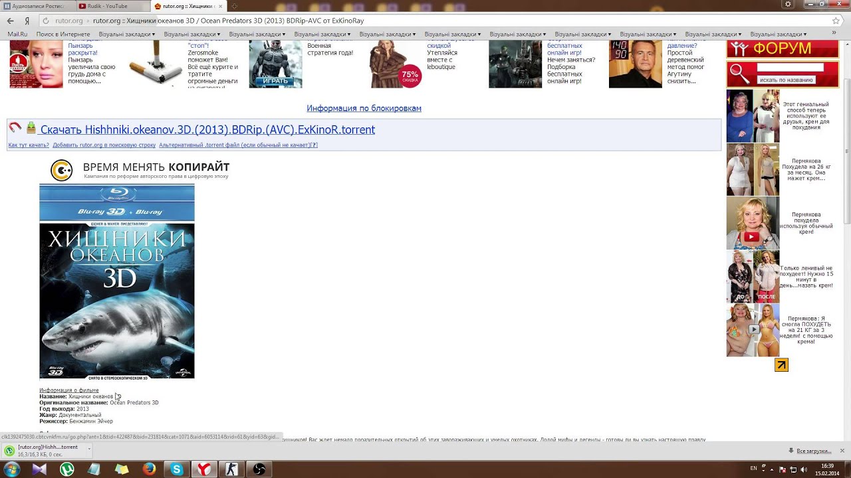The width and height of the screenshot is (851, 478).
Task: Open Skype from taskbar
Action: [x=176, y=469]
